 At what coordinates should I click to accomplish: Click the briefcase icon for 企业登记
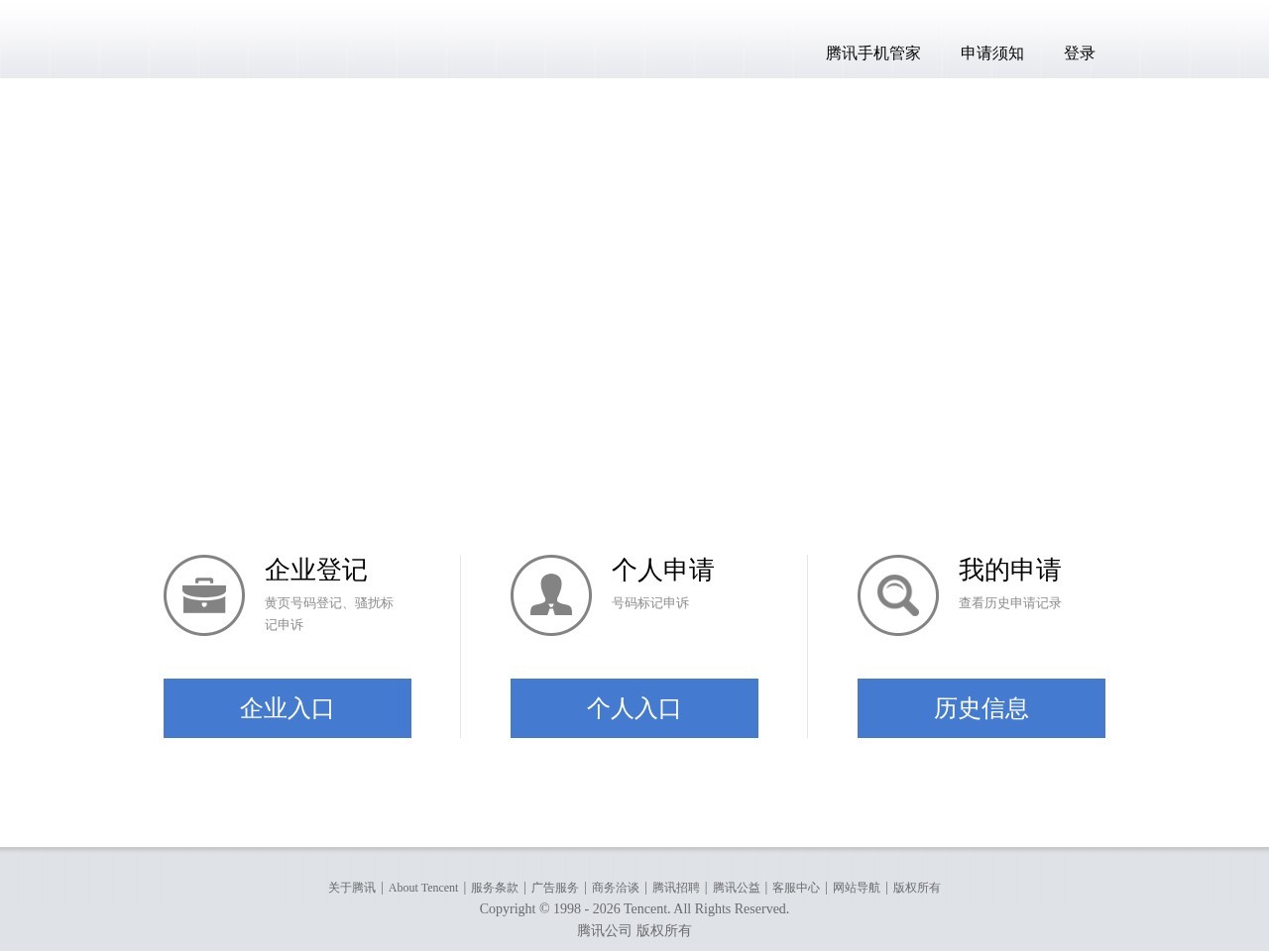pyautogui.click(x=204, y=595)
